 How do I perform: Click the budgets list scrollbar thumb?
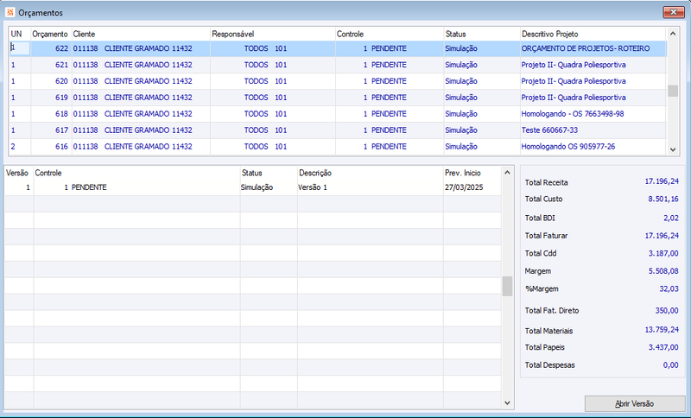[673, 91]
